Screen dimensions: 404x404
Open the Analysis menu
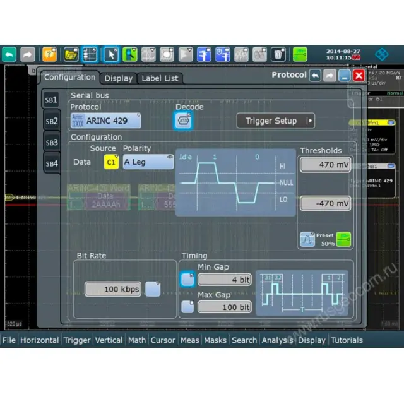pyautogui.click(x=278, y=340)
